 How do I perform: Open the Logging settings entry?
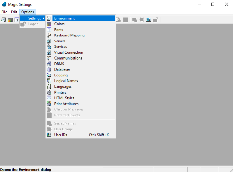(x=81, y=75)
